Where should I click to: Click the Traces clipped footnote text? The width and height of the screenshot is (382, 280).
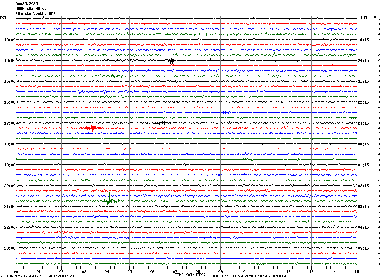[248, 276]
